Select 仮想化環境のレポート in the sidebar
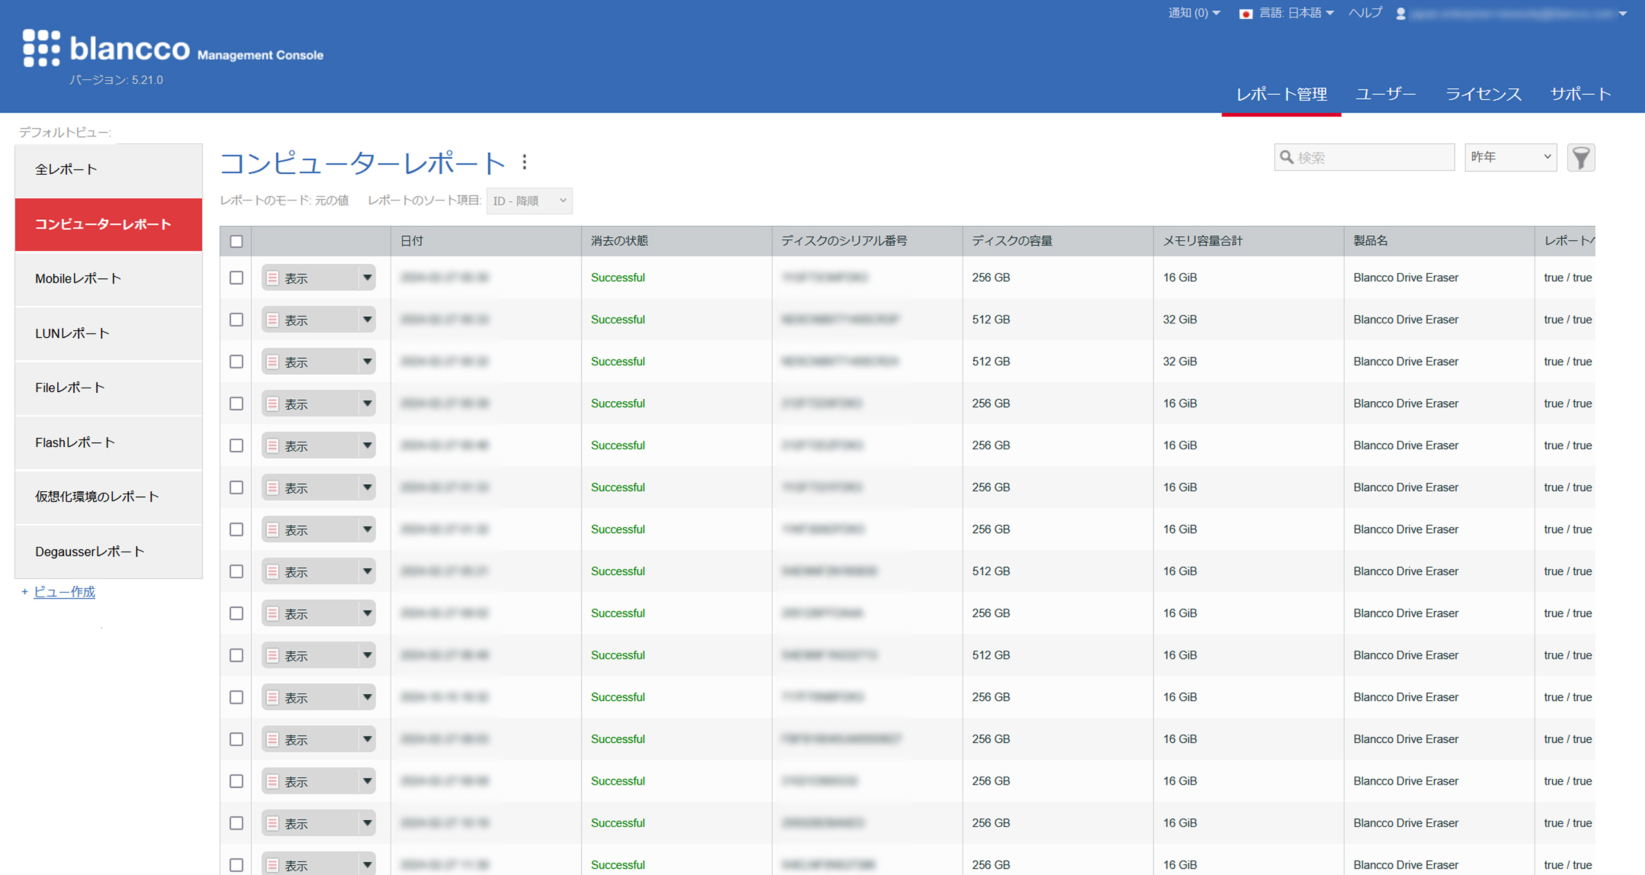Screen dimensions: 1645x875 click(109, 497)
